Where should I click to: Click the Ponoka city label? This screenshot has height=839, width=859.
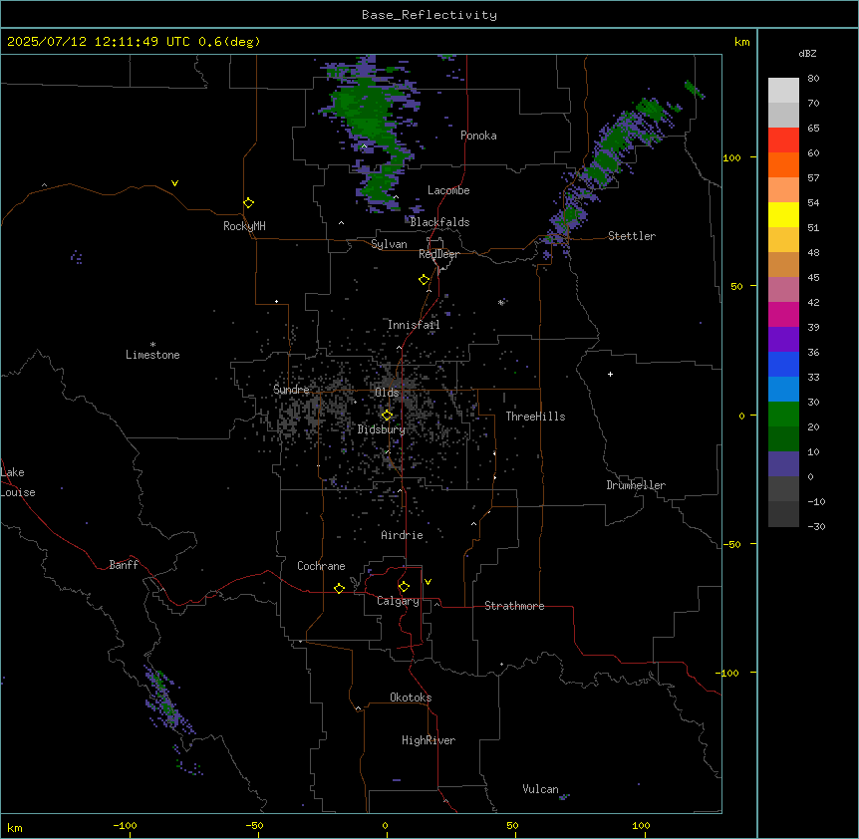[478, 136]
